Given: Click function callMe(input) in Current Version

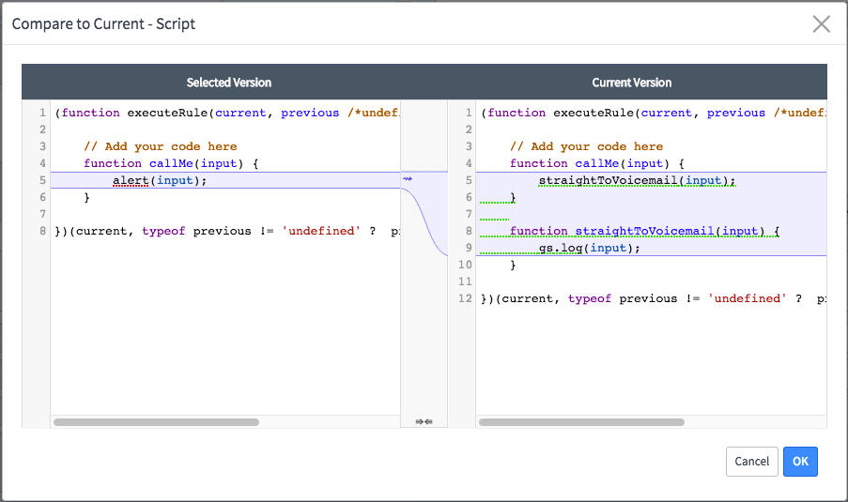Looking at the screenshot, I should pos(597,163).
